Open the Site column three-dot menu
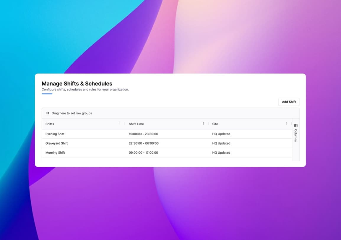This screenshot has height=240, width=341. [286, 124]
